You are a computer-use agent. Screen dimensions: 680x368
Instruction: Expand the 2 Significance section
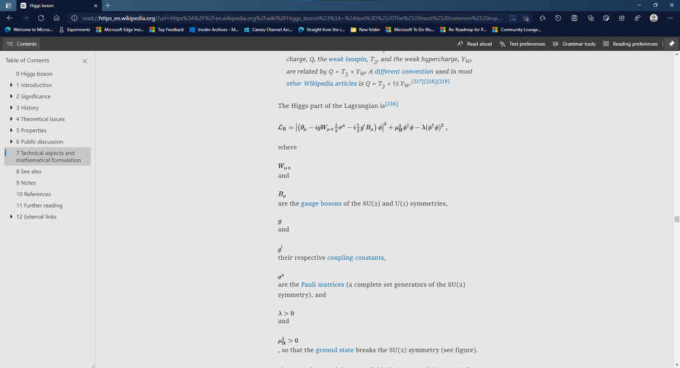(x=11, y=96)
